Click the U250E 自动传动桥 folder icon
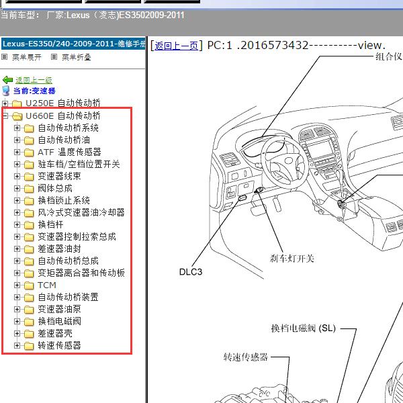The image size is (403, 403). pyautogui.click(x=17, y=104)
